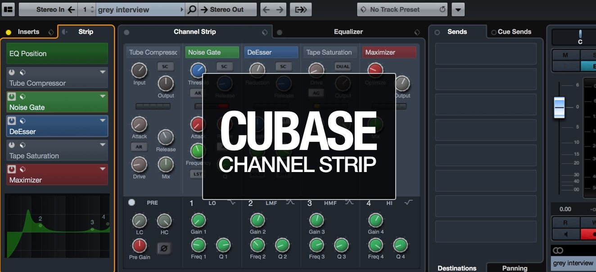Screen dimensions: 596x272
Task: Enable SC side-chain on Tube Compressor
Action: 165,67
